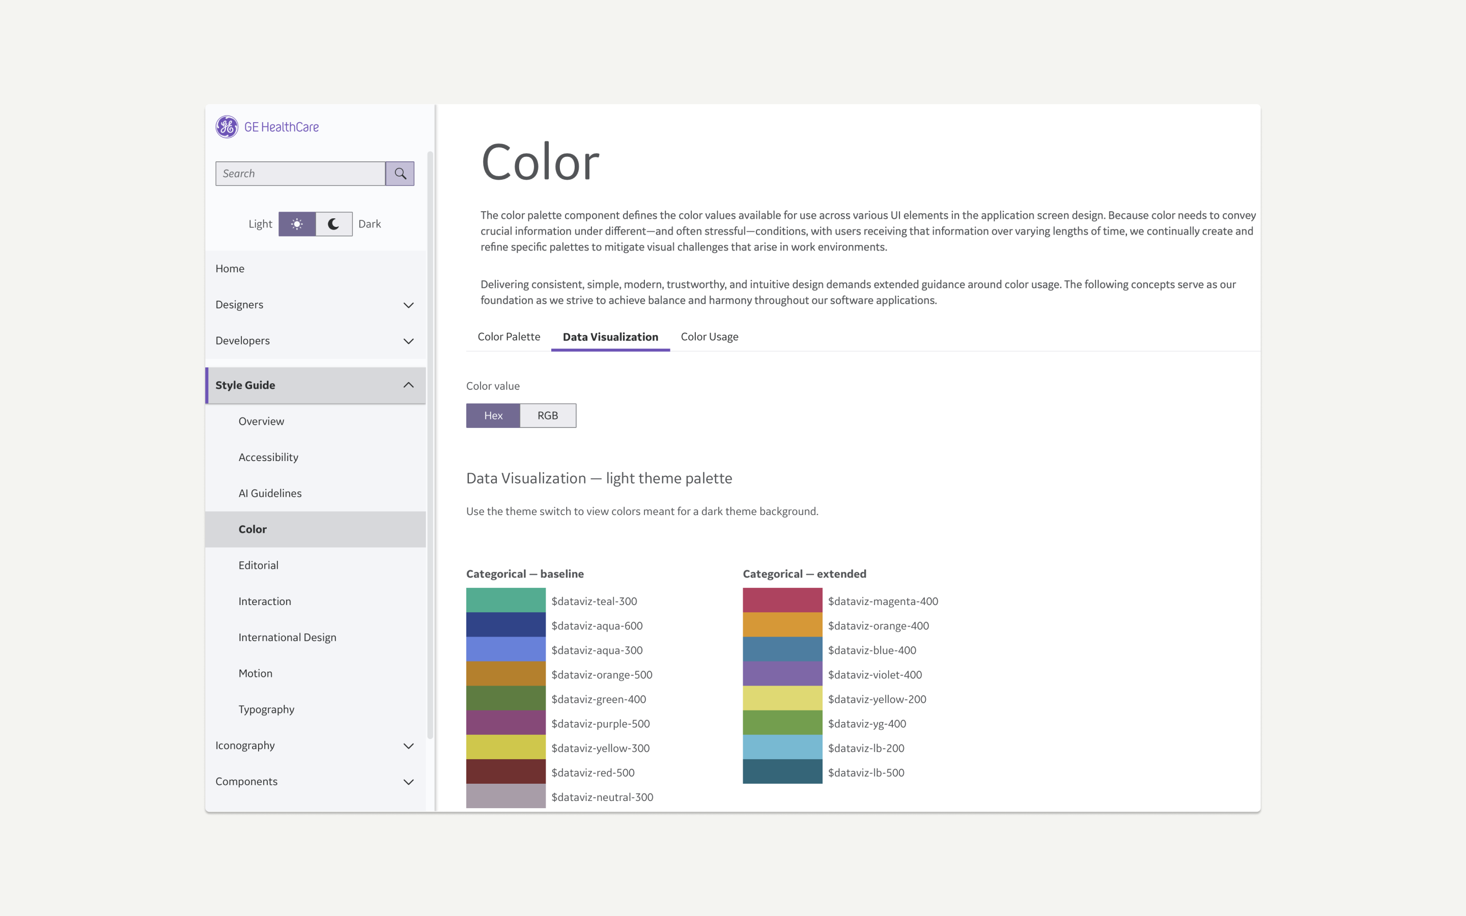This screenshot has height=916, width=1466.
Task: Click the GE HealthCare monogram logo
Action: [227, 127]
